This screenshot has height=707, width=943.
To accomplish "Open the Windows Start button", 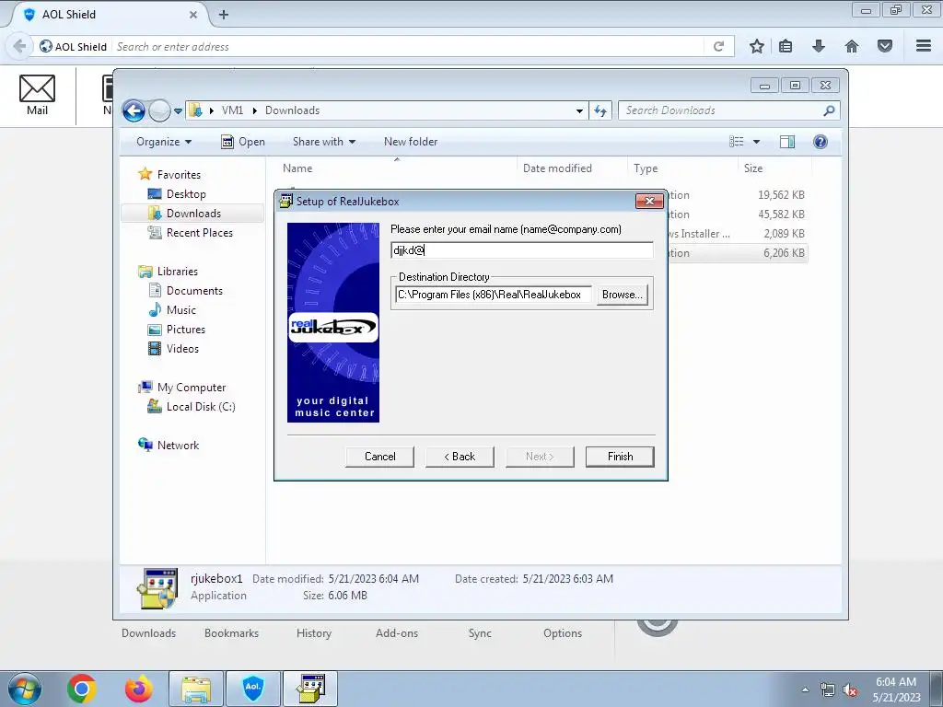I will pyautogui.click(x=25, y=689).
